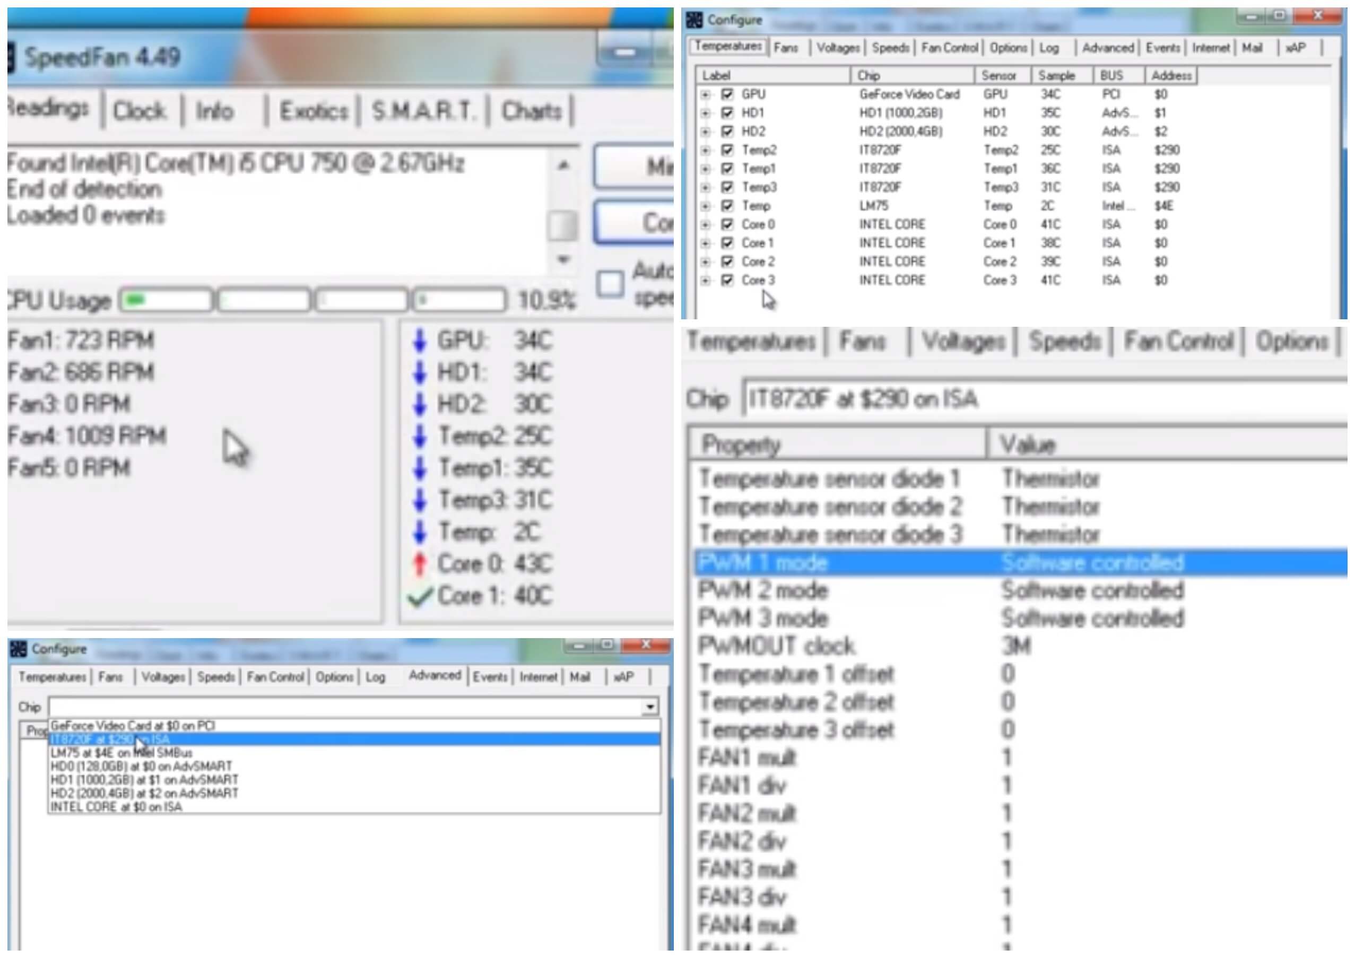The width and height of the screenshot is (1355, 958).
Task: Click the log scroll-down arrow in SpeedFan
Action: [563, 259]
